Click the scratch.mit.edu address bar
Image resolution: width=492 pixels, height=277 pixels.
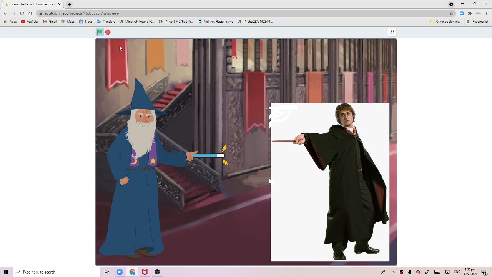click(246, 13)
